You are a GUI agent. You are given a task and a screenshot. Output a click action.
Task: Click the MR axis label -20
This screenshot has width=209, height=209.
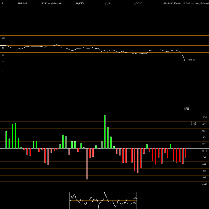(204, 158)
